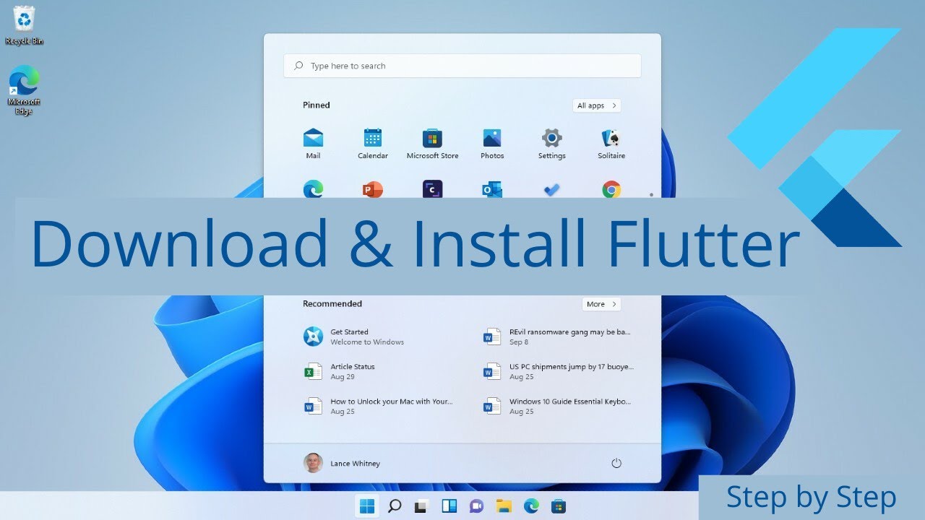Open the Recycle Bin desktop icon
The image size is (925, 520).
click(x=24, y=25)
